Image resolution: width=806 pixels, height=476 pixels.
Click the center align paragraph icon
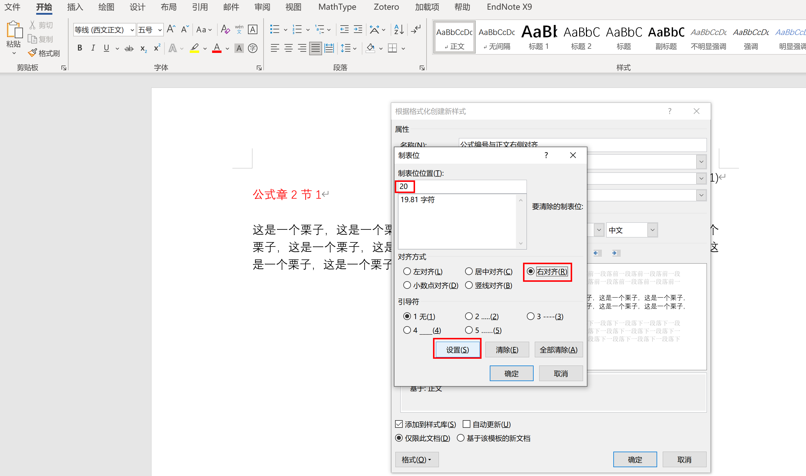click(288, 48)
